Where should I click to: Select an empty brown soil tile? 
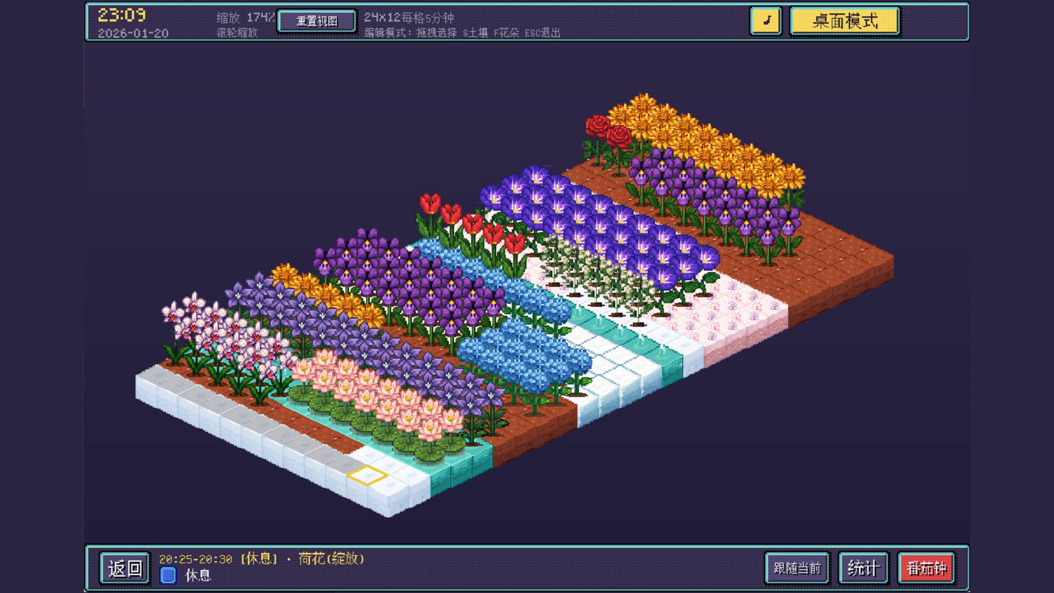pos(823,264)
